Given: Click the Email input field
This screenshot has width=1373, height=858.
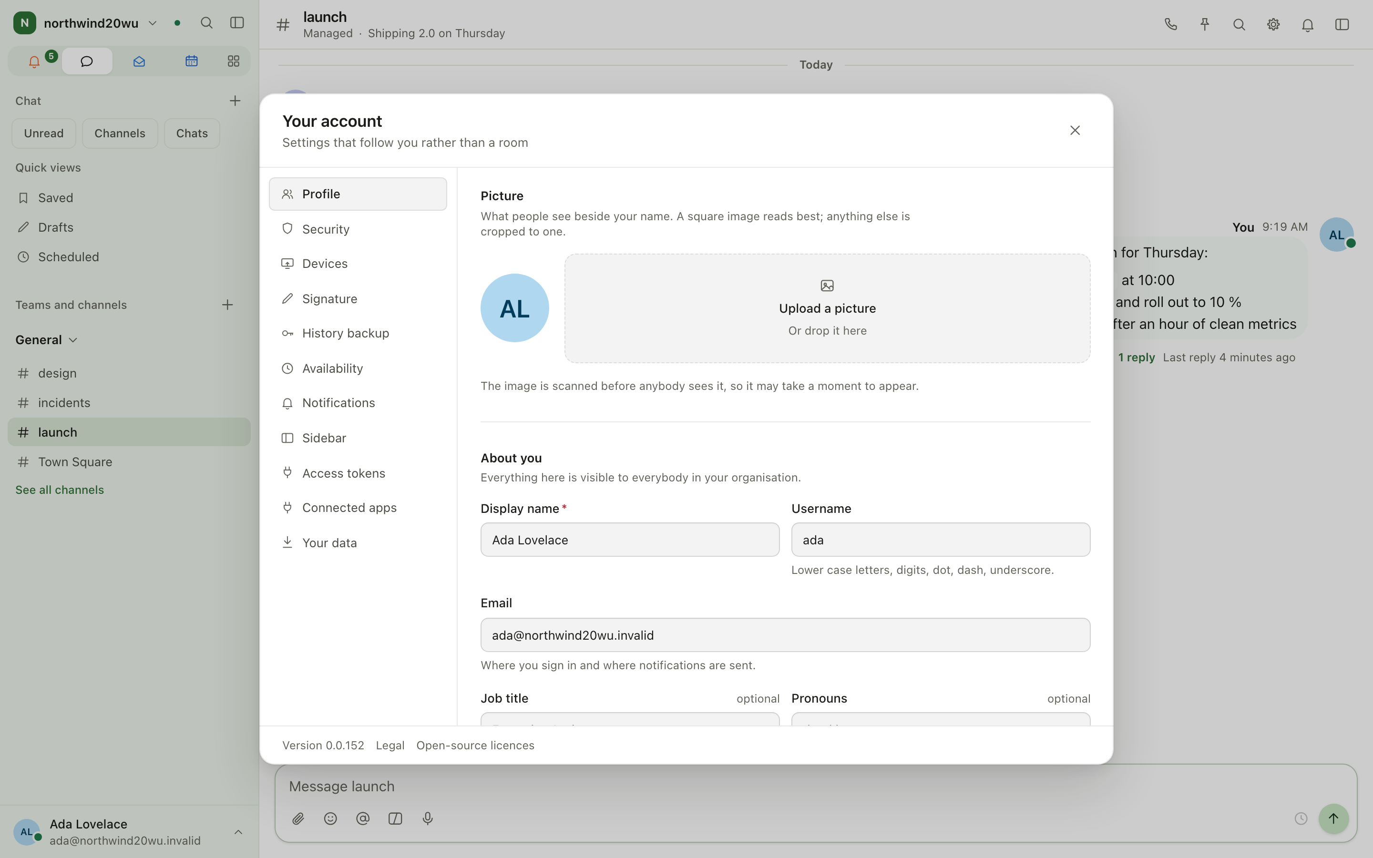Looking at the screenshot, I should tap(785, 635).
